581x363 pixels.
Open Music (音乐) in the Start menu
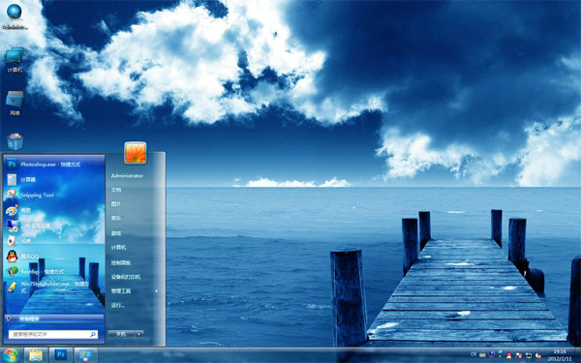coord(116,219)
